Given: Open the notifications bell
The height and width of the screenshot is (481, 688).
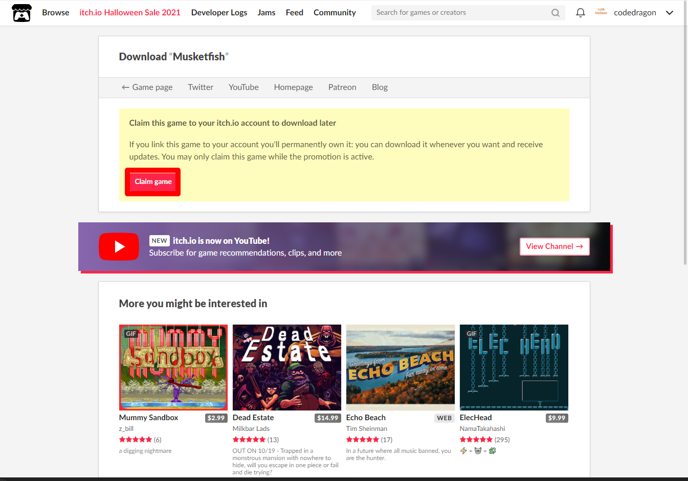Looking at the screenshot, I should pos(580,13).
